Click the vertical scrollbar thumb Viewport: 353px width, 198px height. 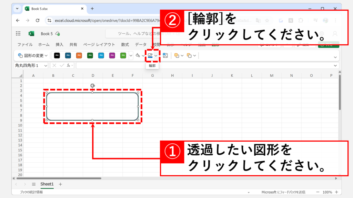tap(340, 92)
